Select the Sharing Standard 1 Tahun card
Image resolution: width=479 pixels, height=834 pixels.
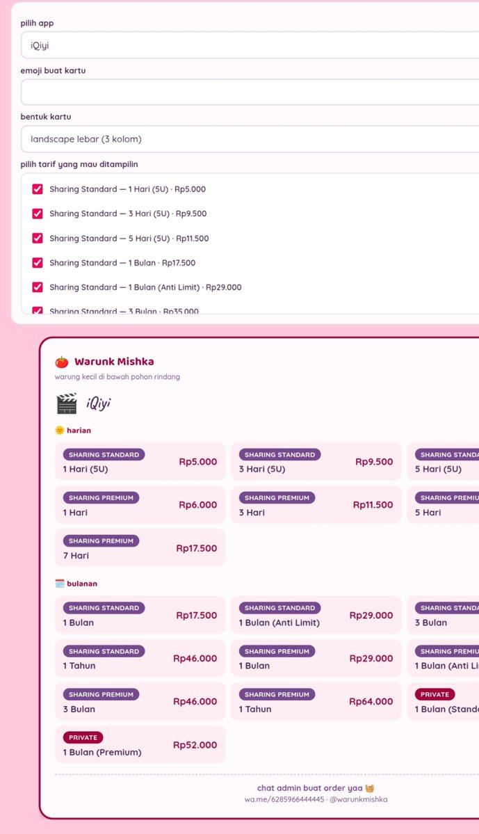tap(140, 658)
